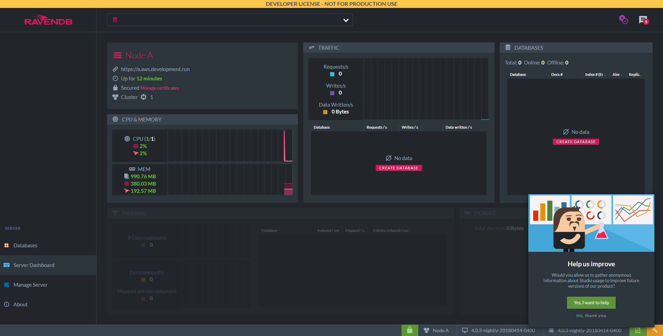Click CREATE DATABASE in Traffic panel
The height and width of the screenshot is (336, 663).
click(399, 168)
